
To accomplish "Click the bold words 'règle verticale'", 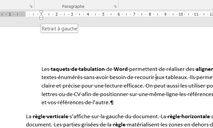I will pyautogui.click(x=50, y=116).
